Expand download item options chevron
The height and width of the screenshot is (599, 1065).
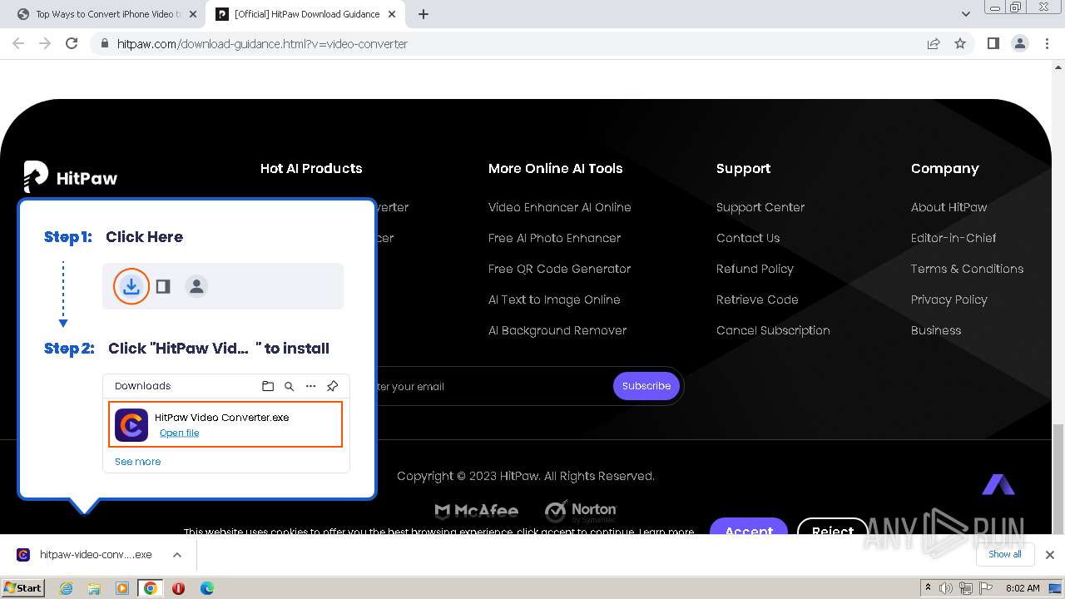pos(177,555)
